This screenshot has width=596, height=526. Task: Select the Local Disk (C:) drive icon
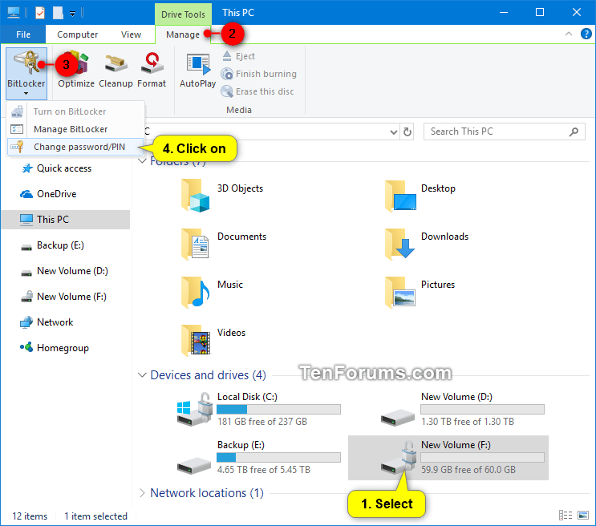click(195, 409)
